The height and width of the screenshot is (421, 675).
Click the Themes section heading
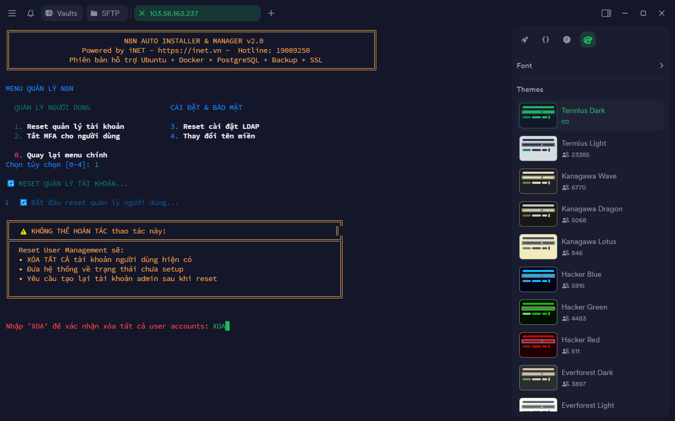[530, 89]
